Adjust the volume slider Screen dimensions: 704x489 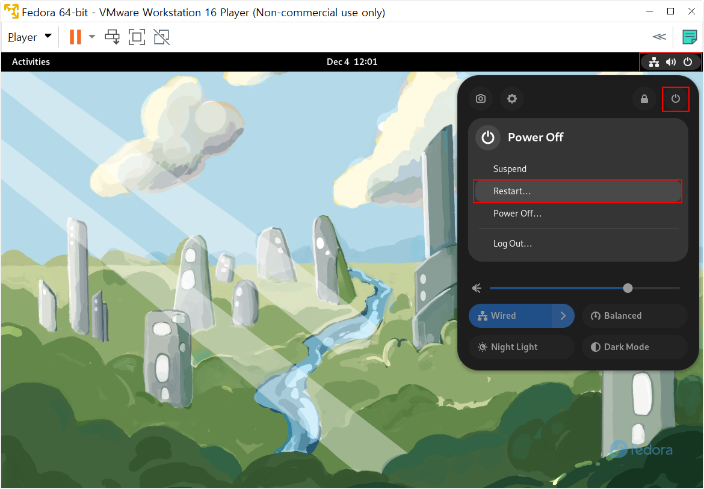(585, 288)
